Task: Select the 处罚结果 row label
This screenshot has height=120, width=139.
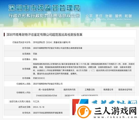Action: pyautogui.click(x=27, y=78)
